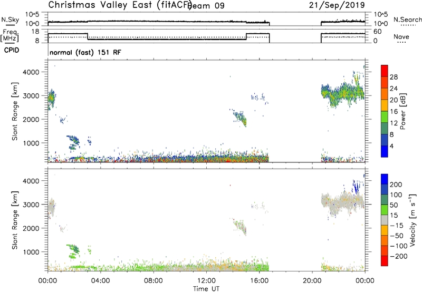This screenshot has width=422, height=292.
Task: Click the '04:00' time tick label
Action: point(101,281)
